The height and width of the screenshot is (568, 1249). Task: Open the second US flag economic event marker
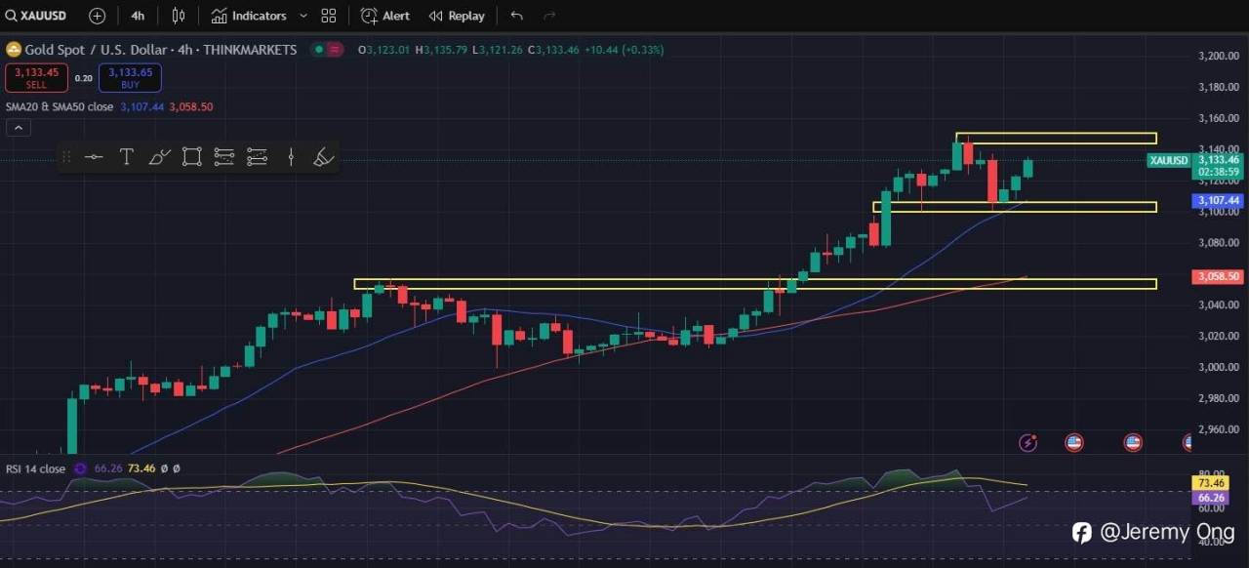(x=1133, y=443)
